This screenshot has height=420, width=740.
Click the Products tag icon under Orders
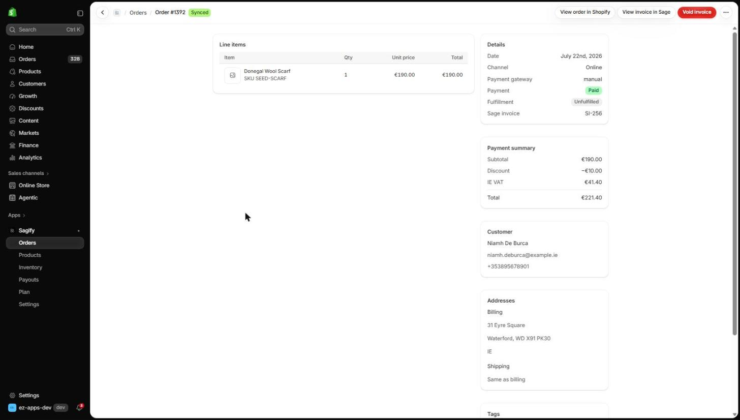click(13, 72)
